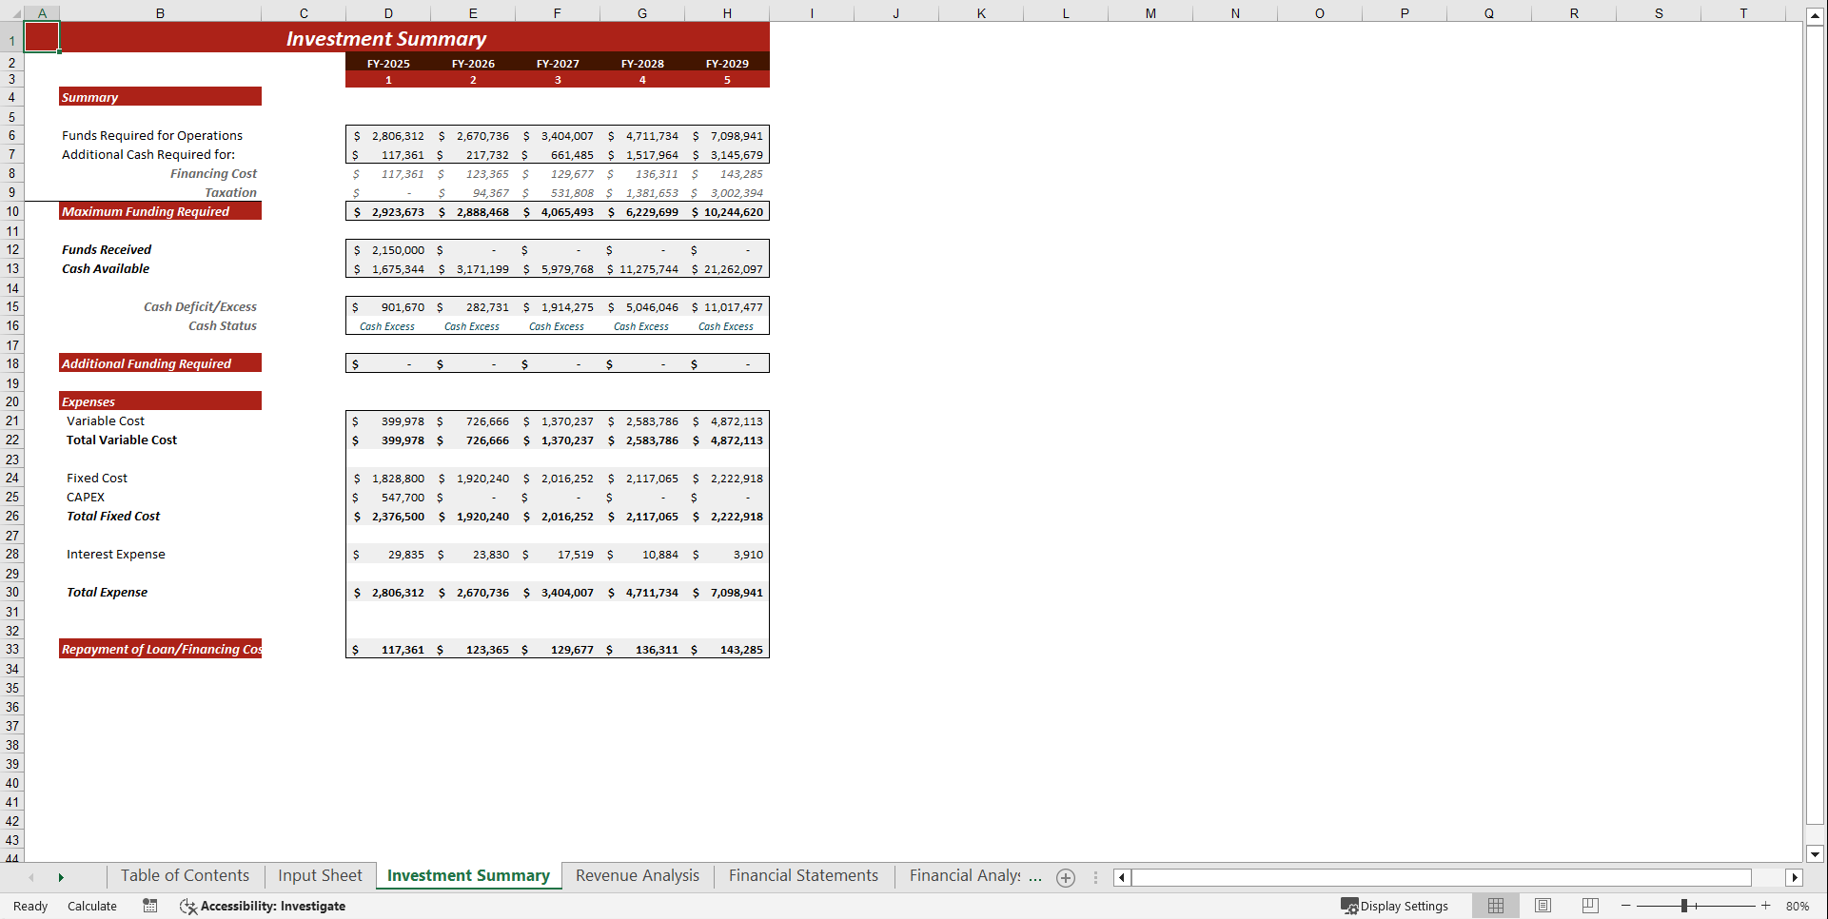1828x919 pixels.
Task: Switch to the Input Sheet tab
Action: (x=319, y=875)
